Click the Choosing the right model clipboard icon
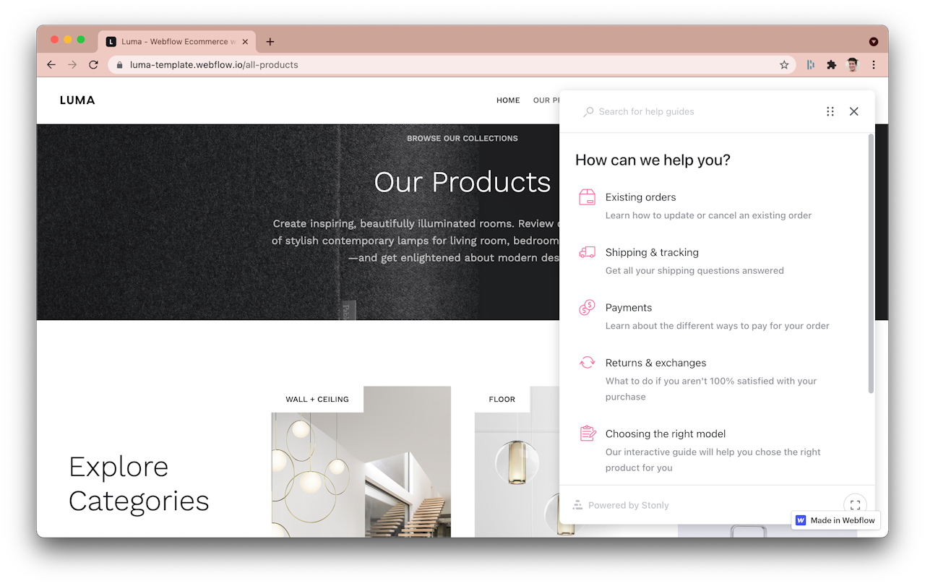The width and height of the screenshot is (925, 586). [x=588, y=434]
